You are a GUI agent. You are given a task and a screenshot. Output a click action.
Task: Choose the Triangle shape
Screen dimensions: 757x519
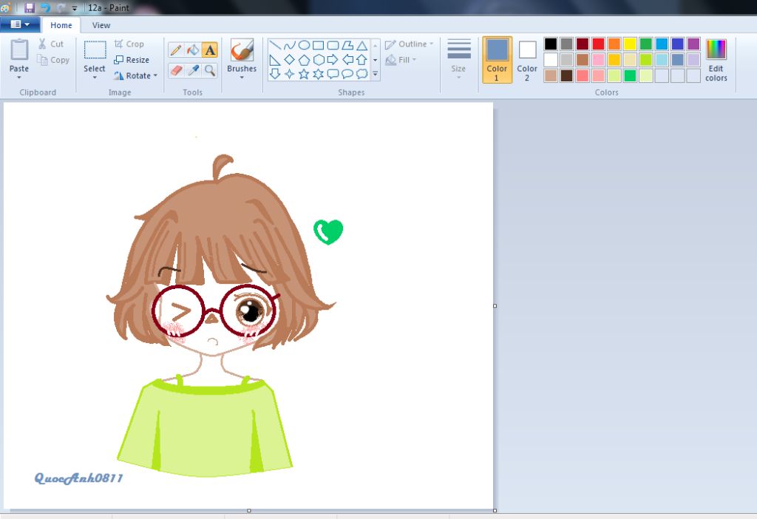point(361,45)
